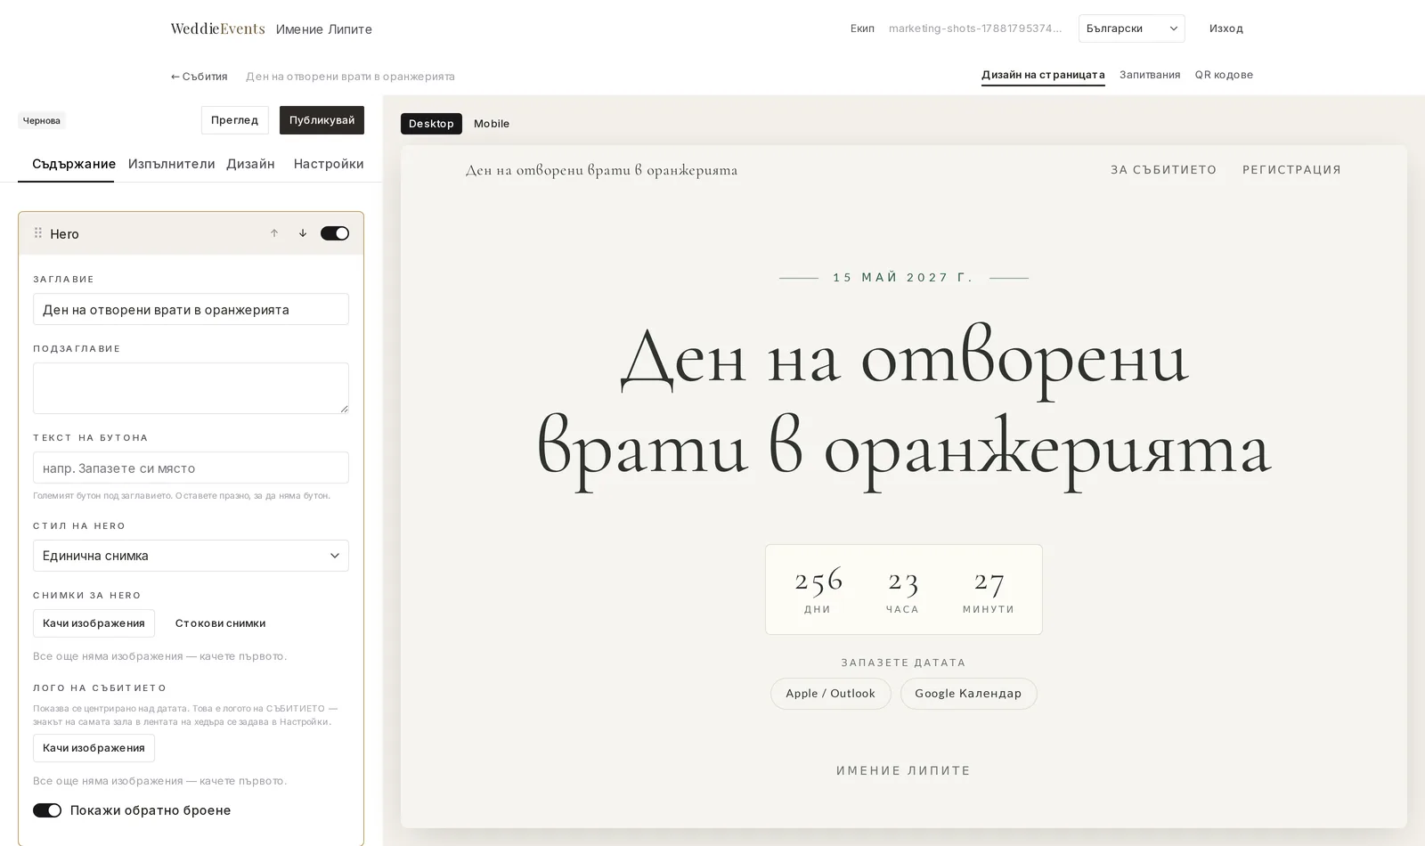Screen dimensions: 1425x846
Task: Click the Заглавие input field
Action: click(191, 309)
